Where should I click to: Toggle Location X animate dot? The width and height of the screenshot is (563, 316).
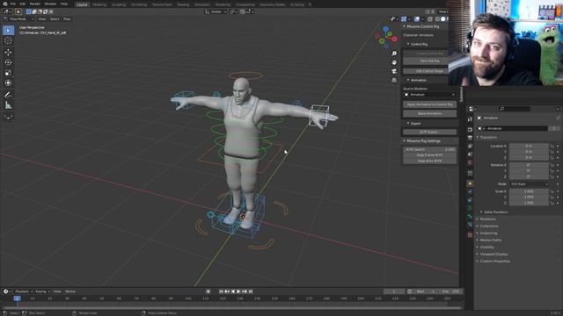click(x=558, y=147)
